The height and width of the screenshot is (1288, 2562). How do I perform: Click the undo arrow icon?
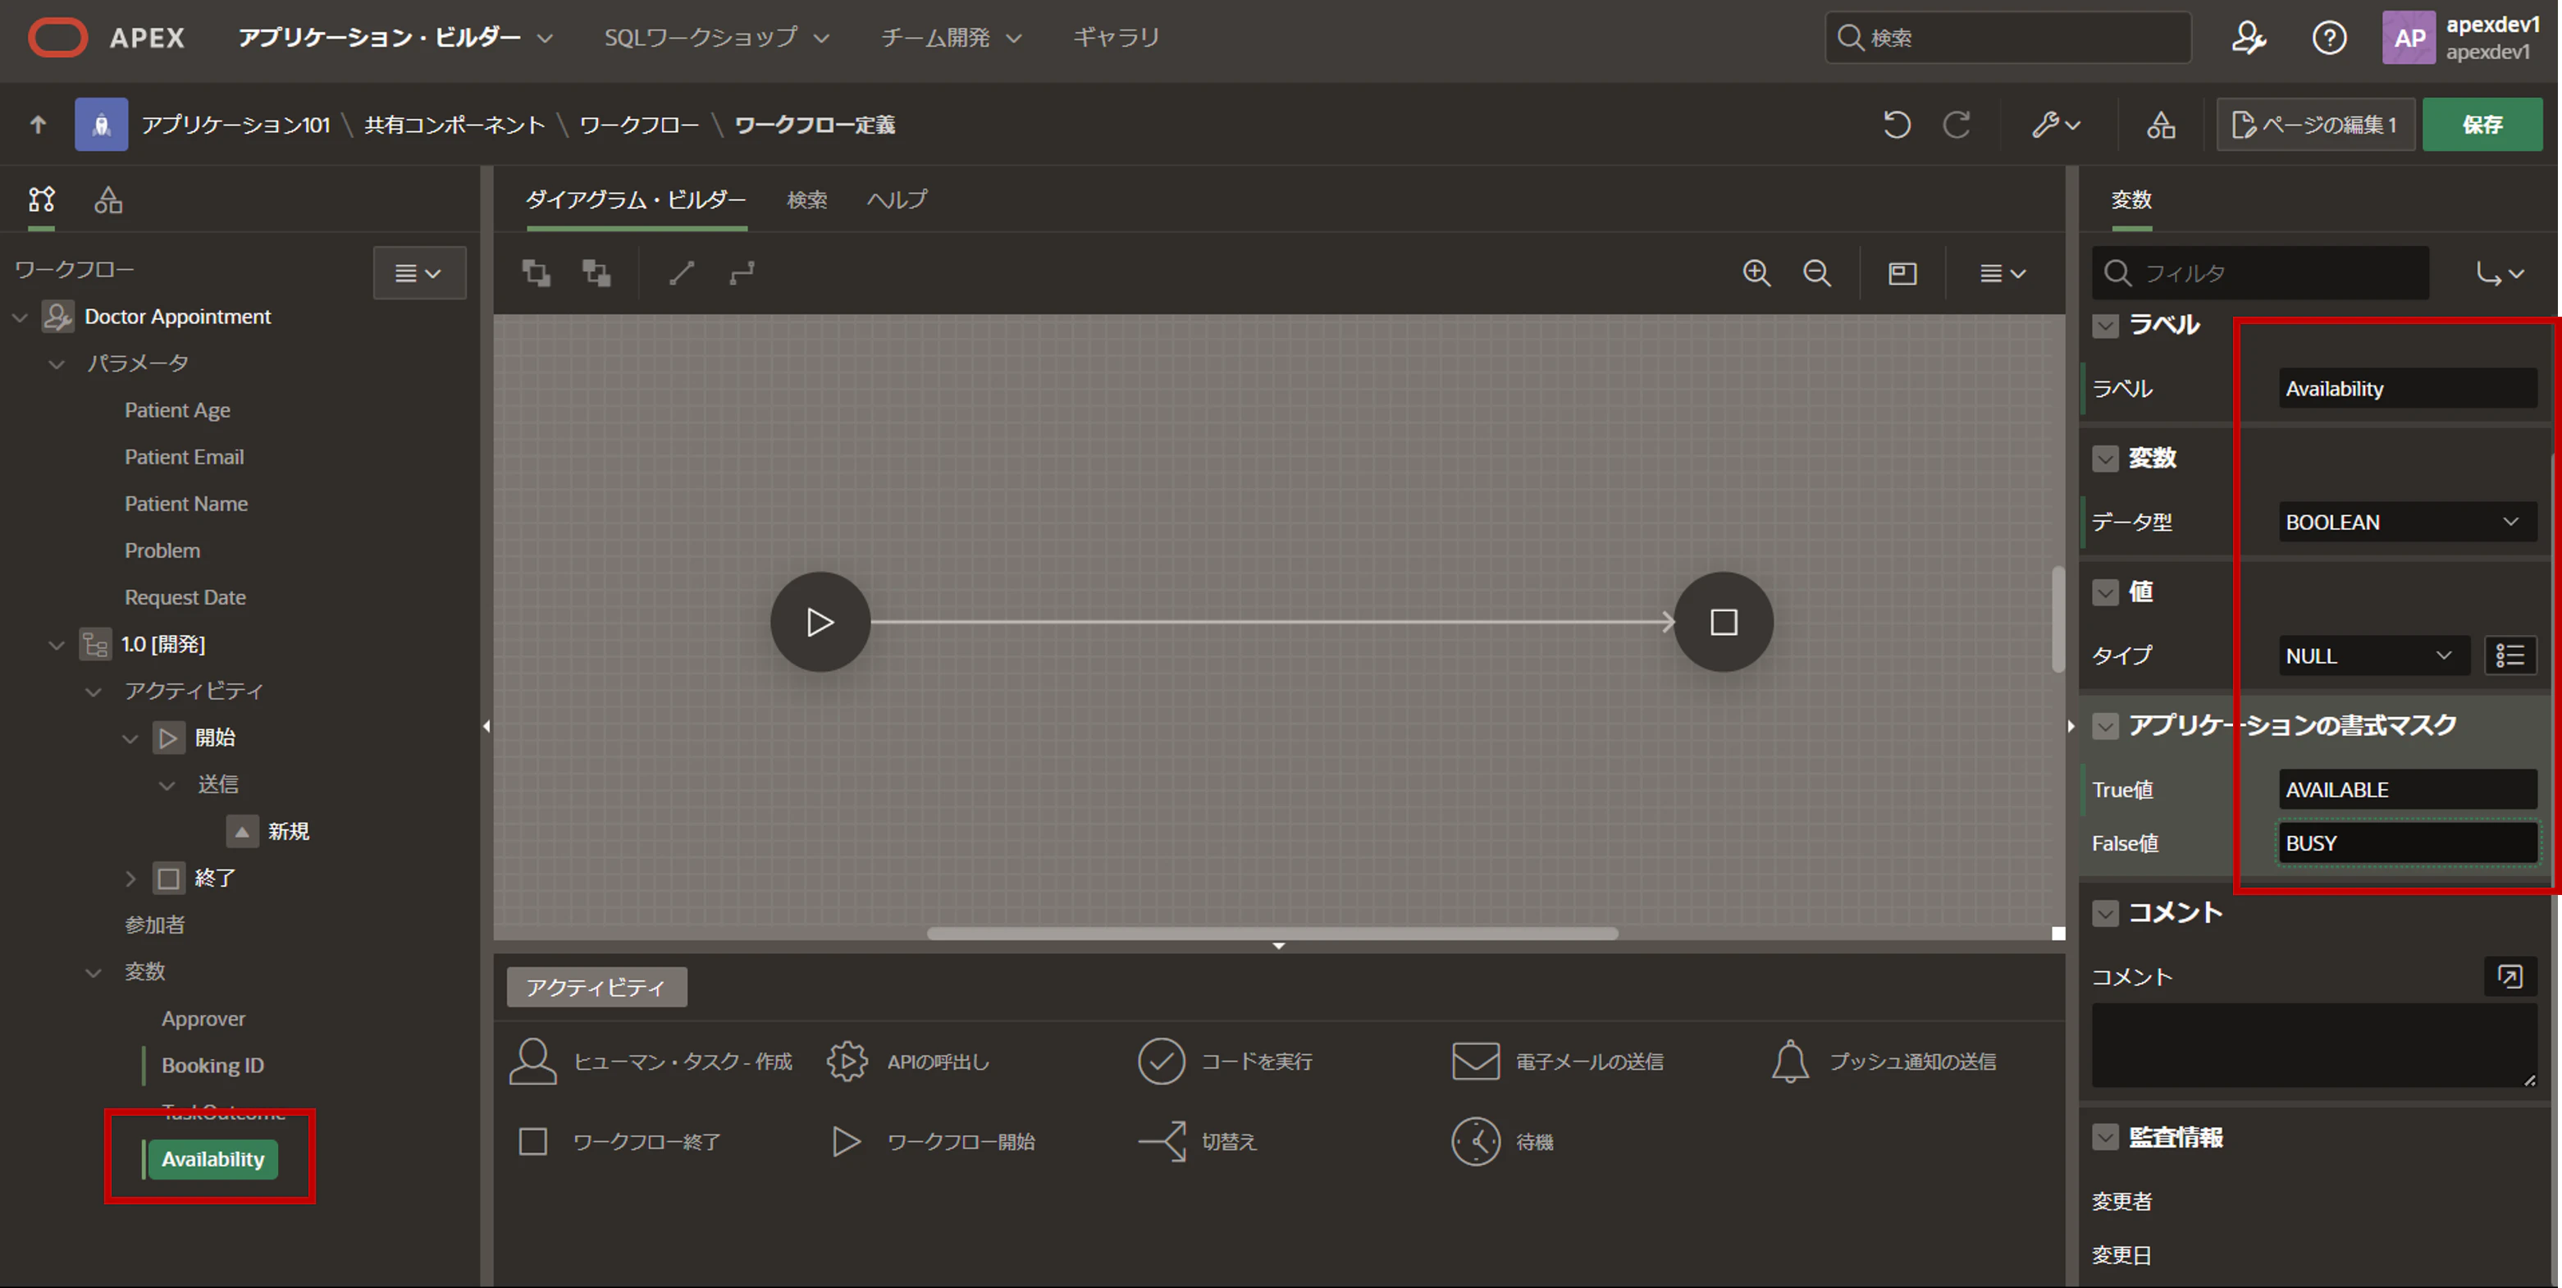pyautogui.click(x=1897, y=125)
